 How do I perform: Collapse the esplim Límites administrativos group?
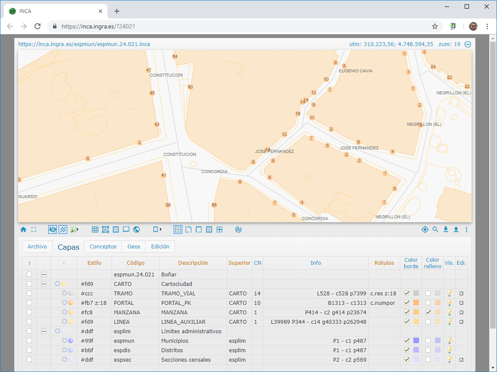(x=44, y=331)
